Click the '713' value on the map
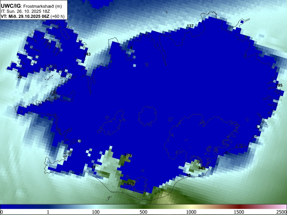The width and height of the screenshot is (287, 215). tap(128, 155)
